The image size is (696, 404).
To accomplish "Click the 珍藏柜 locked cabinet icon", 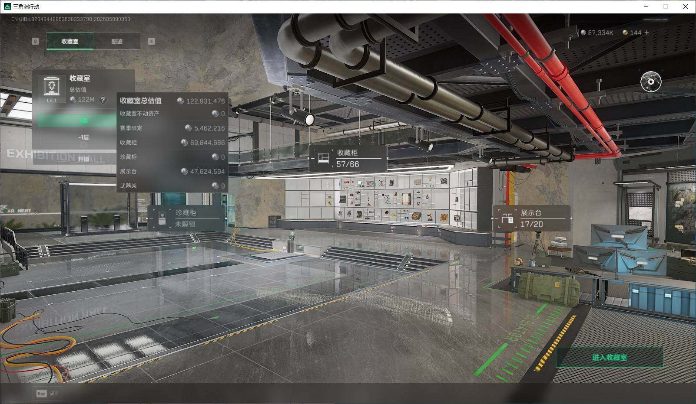I will click(x=162, y=218).
